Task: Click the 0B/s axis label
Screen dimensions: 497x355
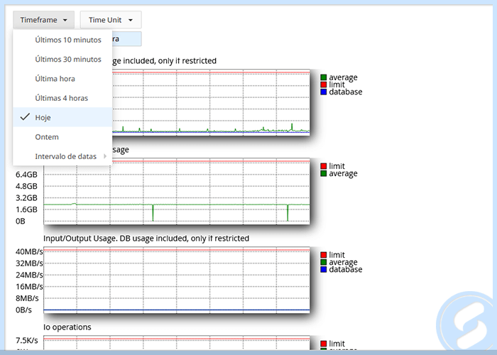Action: pyautogui.click(x=23, y=310)
